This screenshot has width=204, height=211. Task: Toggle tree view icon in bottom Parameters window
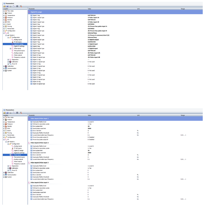(x=14, y=113)
